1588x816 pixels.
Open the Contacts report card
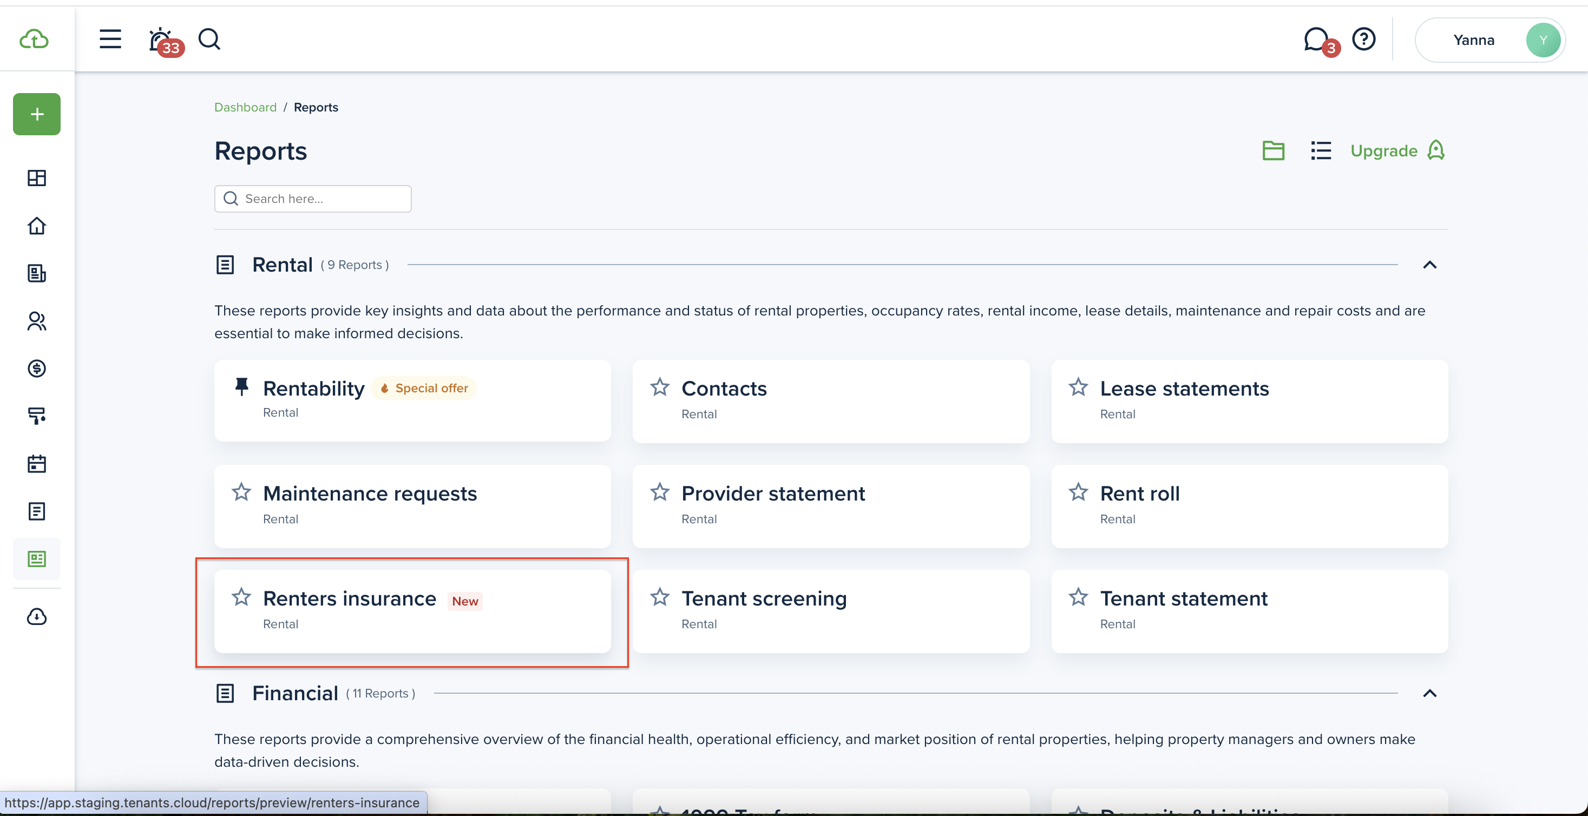(x=831, y=401)
